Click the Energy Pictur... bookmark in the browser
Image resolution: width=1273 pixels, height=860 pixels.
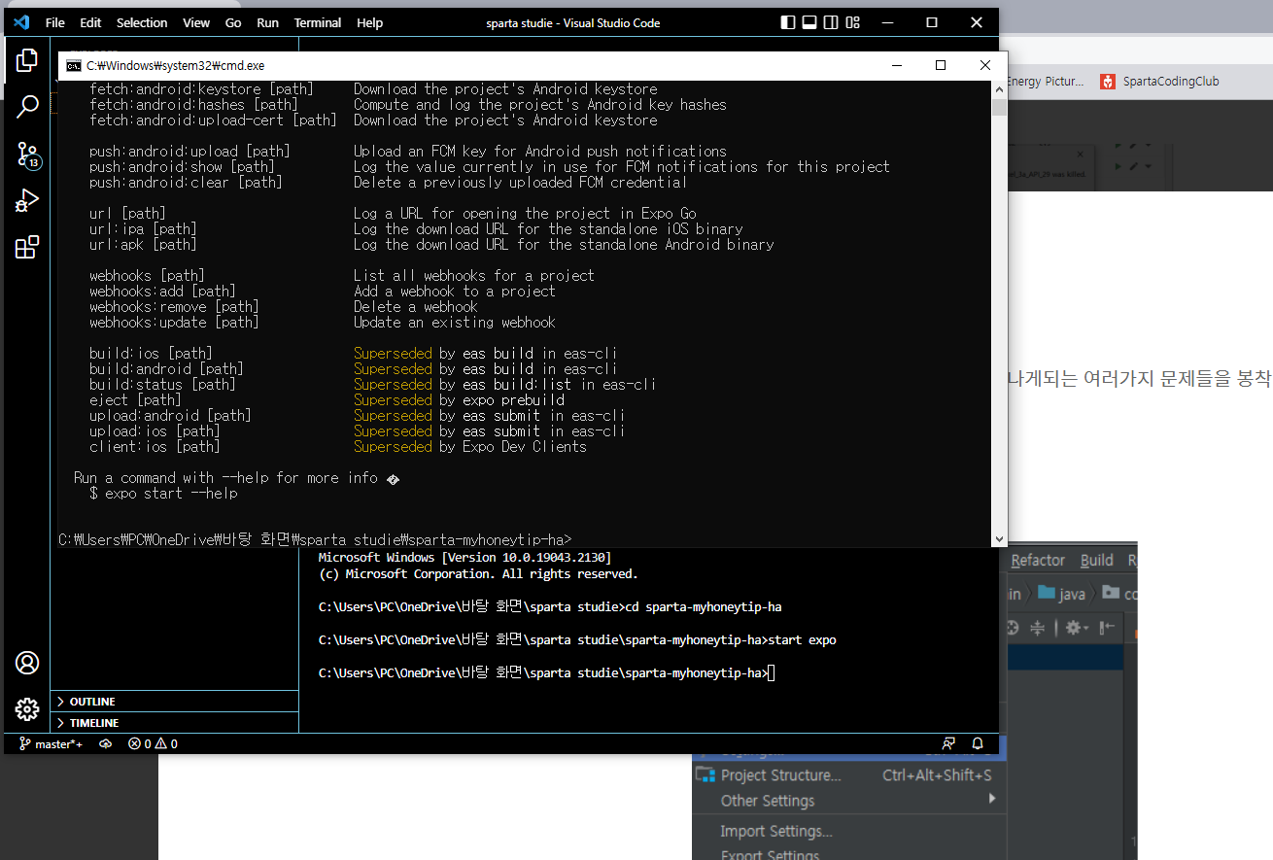[x=1045, y=82]
